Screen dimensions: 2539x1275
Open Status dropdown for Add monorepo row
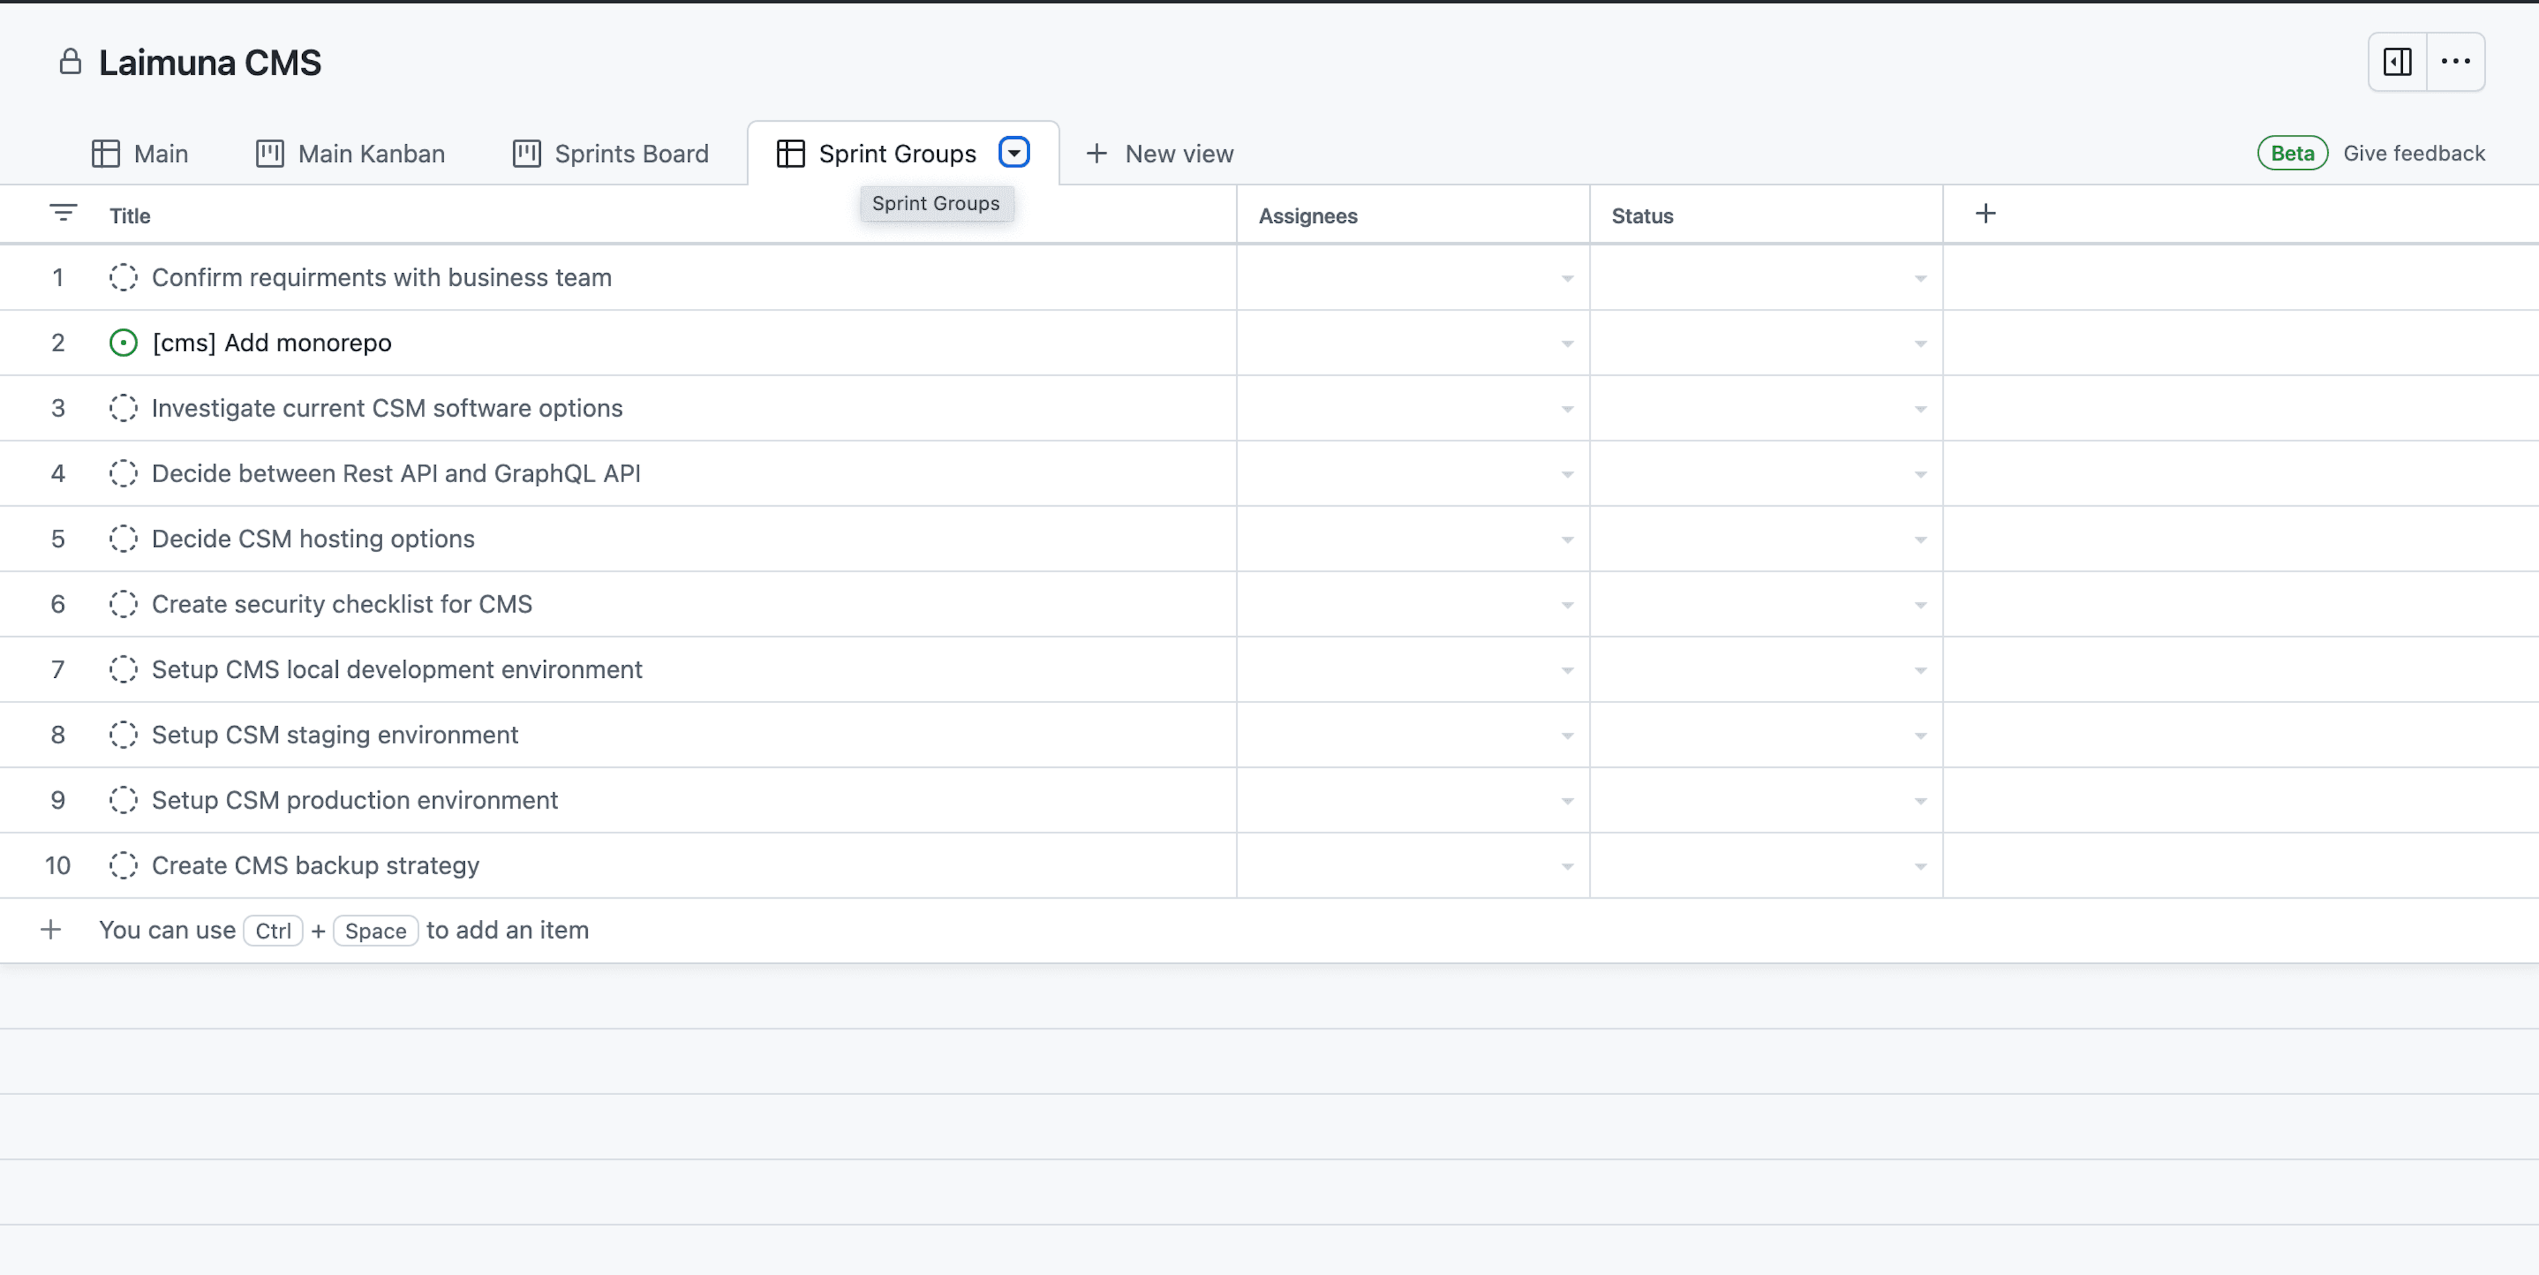[1920, 344]
